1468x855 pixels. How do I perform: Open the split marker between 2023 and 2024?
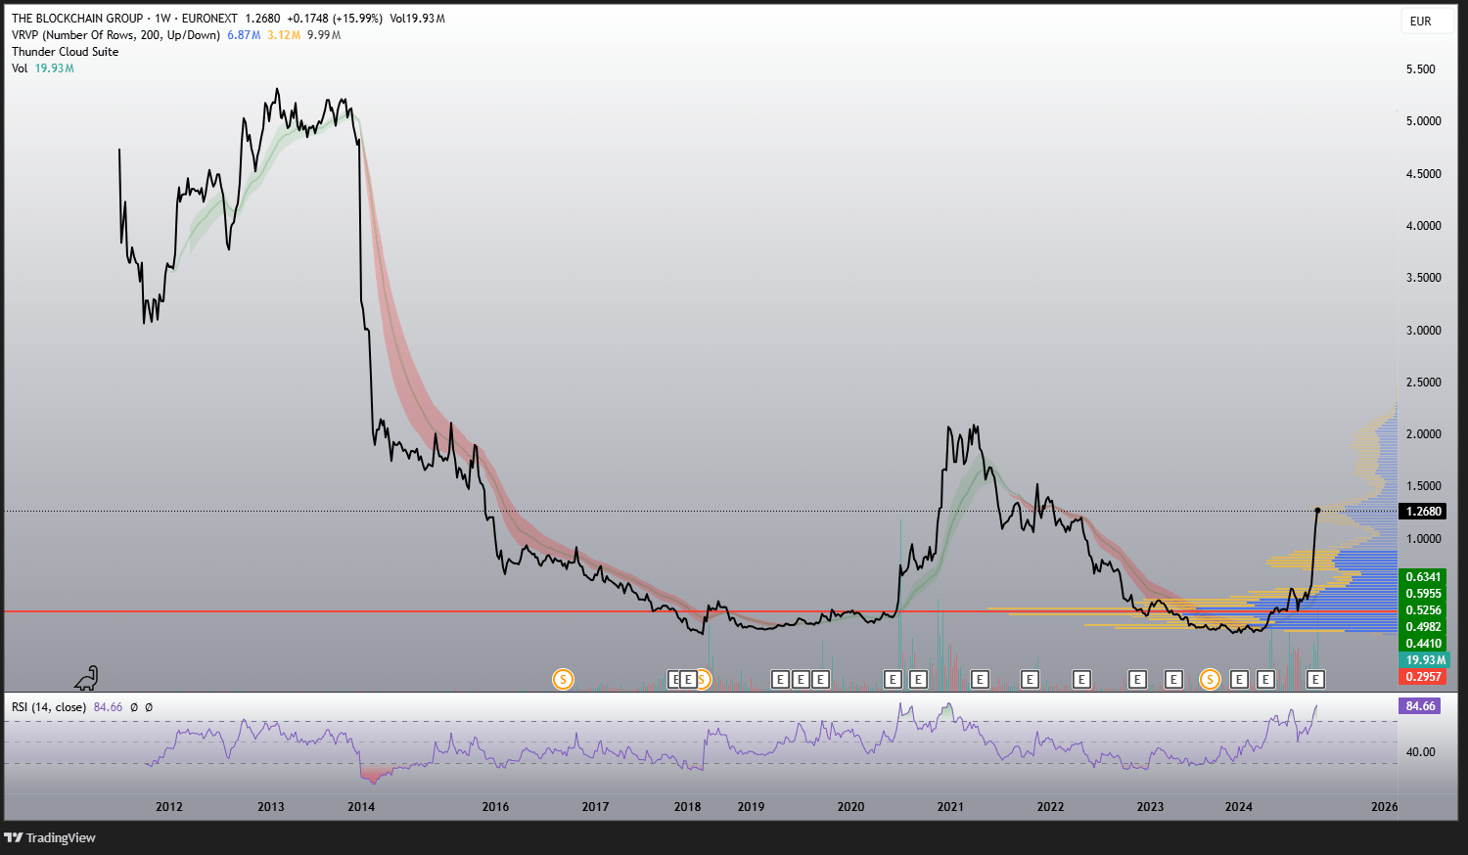pyautogui.click(x=1211, y=679)
